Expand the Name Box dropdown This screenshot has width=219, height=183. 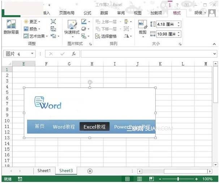pyautogui.click(x=32, y=53)
